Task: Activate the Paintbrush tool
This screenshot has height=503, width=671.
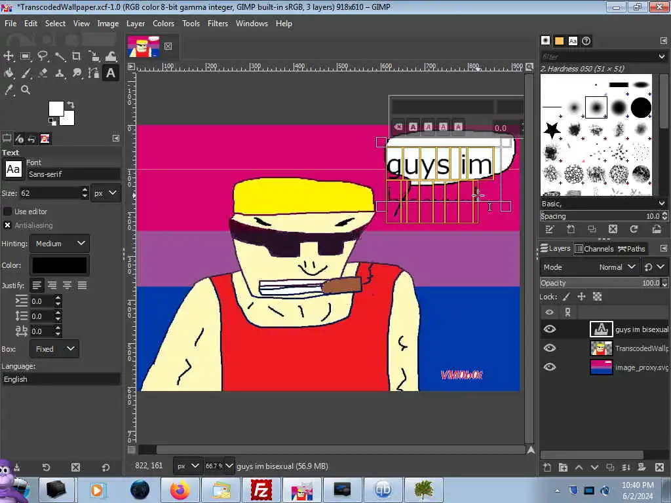Action: pyautogui.click(x=26, y=73)
